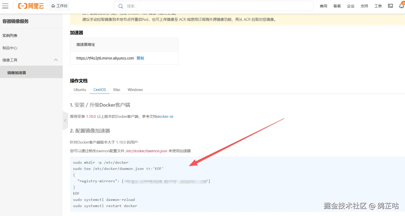Click the 容器镜像服务 sidebar title
The height and width of the screenshot is (216, 405).
point(16,21)
